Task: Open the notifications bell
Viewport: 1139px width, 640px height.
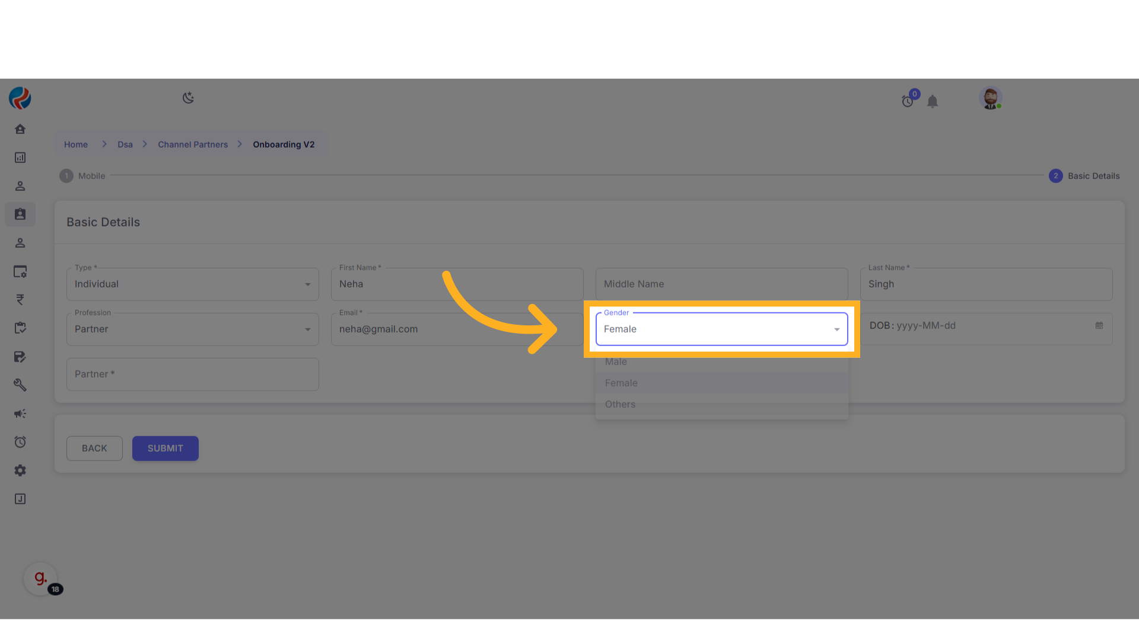Action: click(933, 101)
